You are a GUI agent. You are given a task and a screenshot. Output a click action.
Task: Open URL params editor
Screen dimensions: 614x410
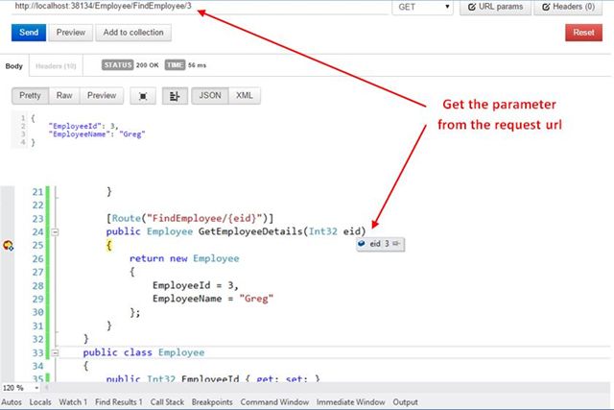[x=495, y=7]
